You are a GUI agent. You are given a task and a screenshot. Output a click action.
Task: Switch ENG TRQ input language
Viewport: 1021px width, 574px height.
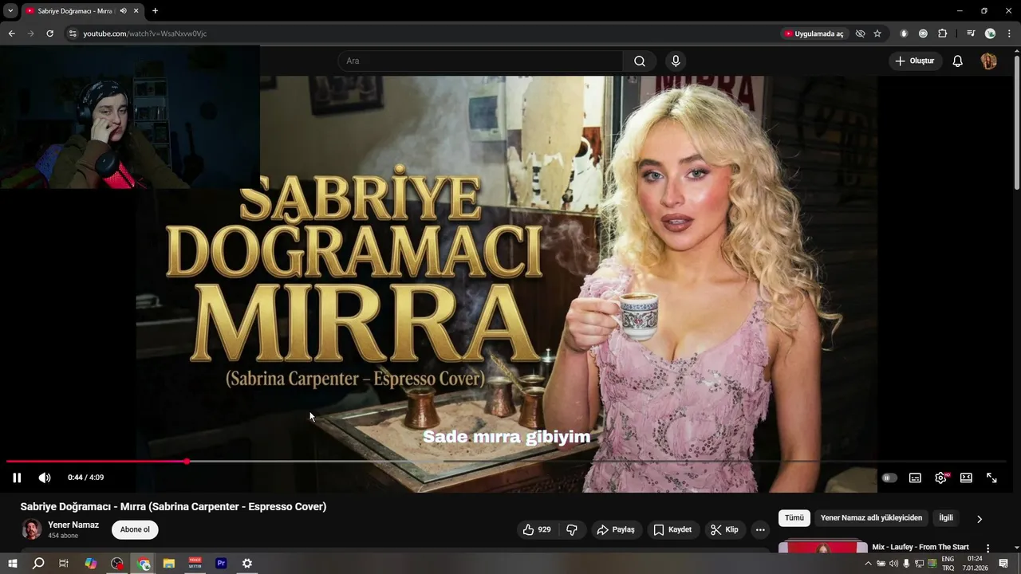coord(948,564)
